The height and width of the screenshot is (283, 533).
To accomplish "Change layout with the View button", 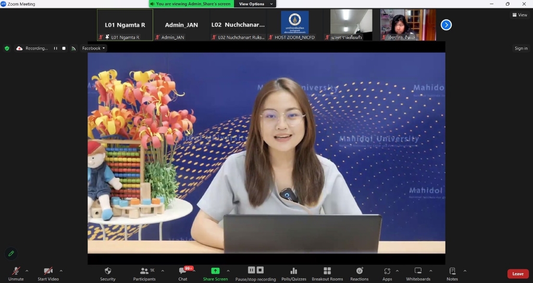I will [520, 15].
